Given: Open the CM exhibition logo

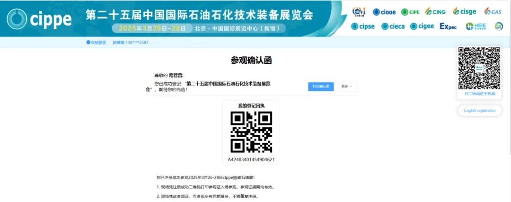Looking at the screenshot, I should [359, 12].
